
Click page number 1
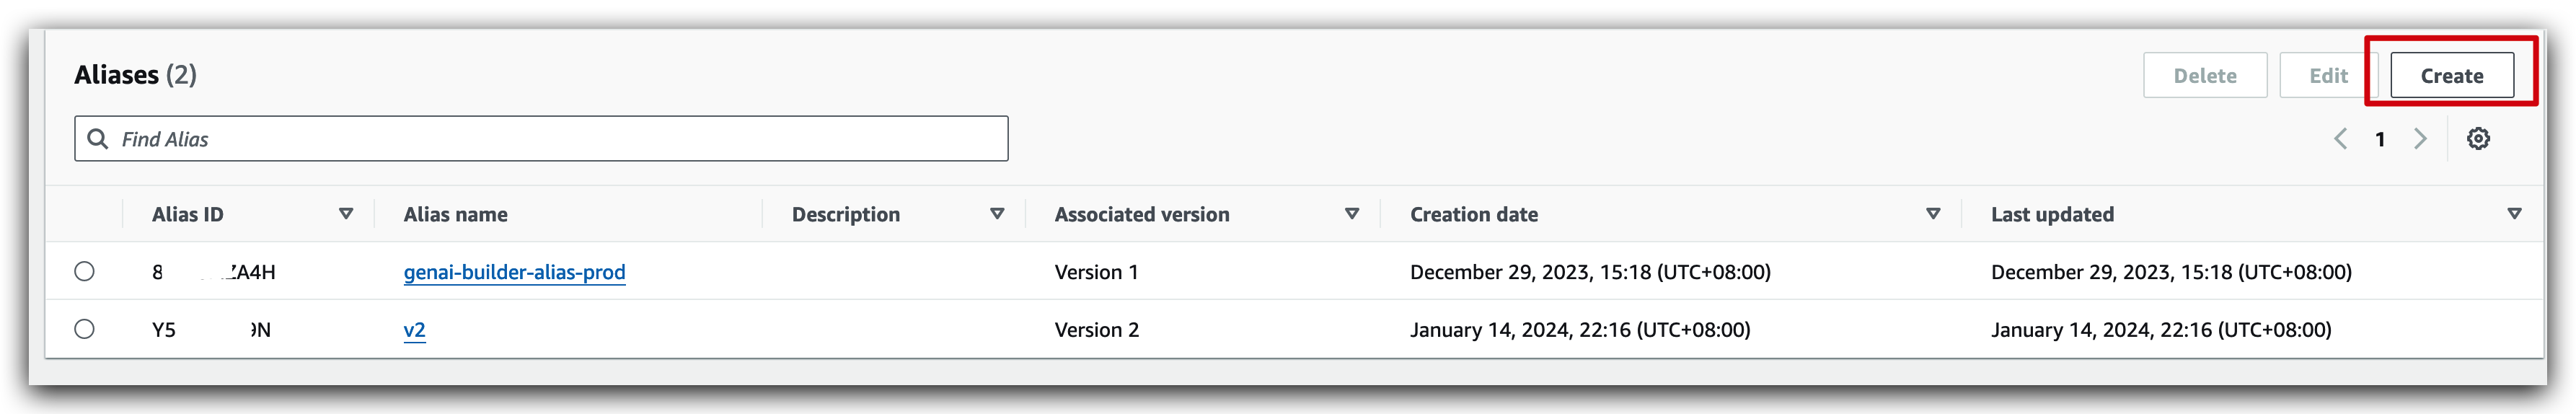coord(2380,139)
